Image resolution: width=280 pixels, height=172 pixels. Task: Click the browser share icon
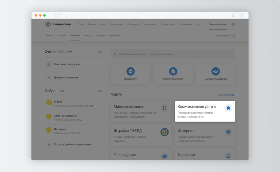(x=233, y=15)
